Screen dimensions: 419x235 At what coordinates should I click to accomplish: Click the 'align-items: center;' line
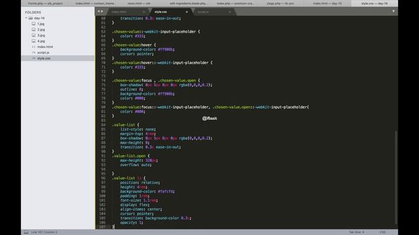(x=141, y=209)
